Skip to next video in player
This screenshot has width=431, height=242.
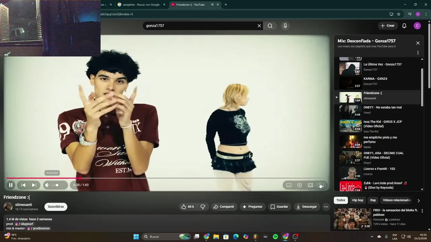tap(34, 185)
